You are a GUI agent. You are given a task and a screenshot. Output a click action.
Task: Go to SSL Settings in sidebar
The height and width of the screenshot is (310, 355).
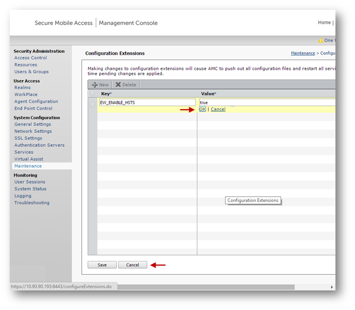(28, 138)
